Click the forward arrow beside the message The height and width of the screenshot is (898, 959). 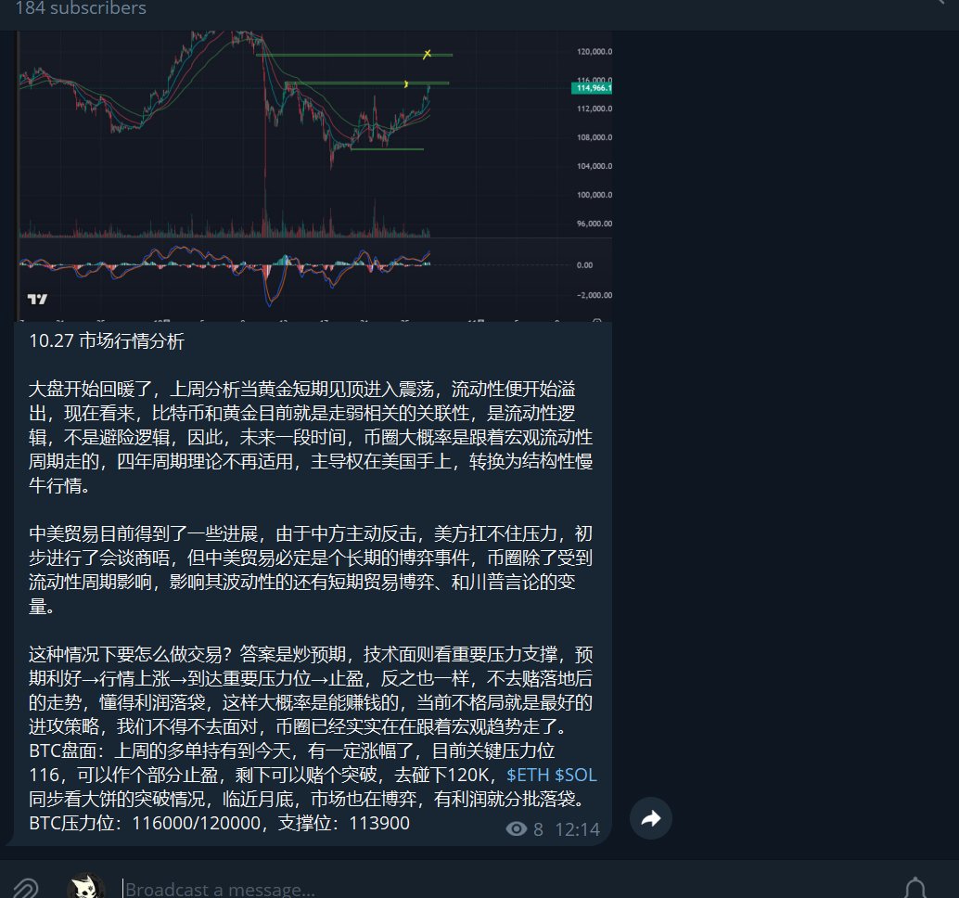(650, 818)
